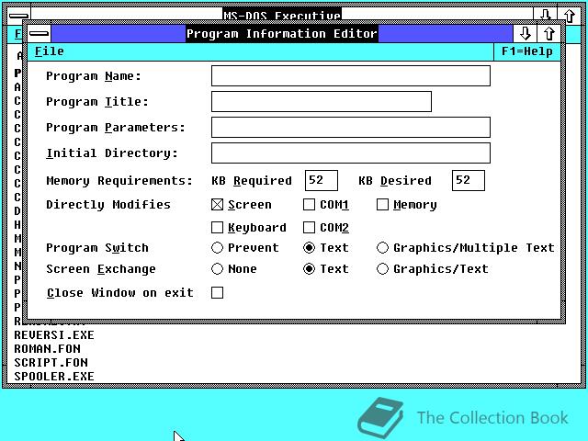The width and height of the screenshot is (588, 441).
Task: Focus the Program Parameters input field
Action: (x=351, y=127)
